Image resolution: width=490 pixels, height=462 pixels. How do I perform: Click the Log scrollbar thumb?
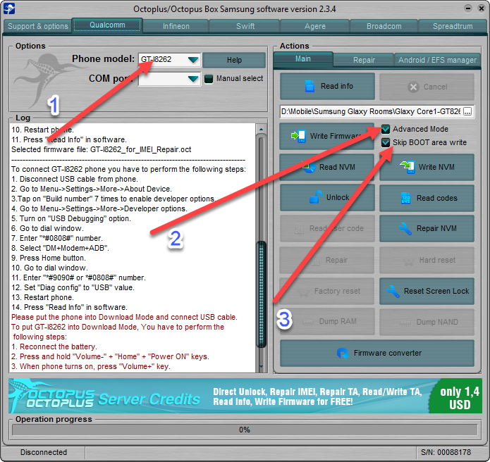[x=262, y=294]
